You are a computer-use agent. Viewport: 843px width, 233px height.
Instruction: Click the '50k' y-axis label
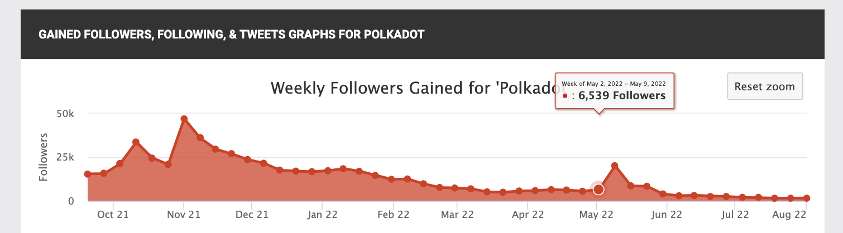click(66, 114)
